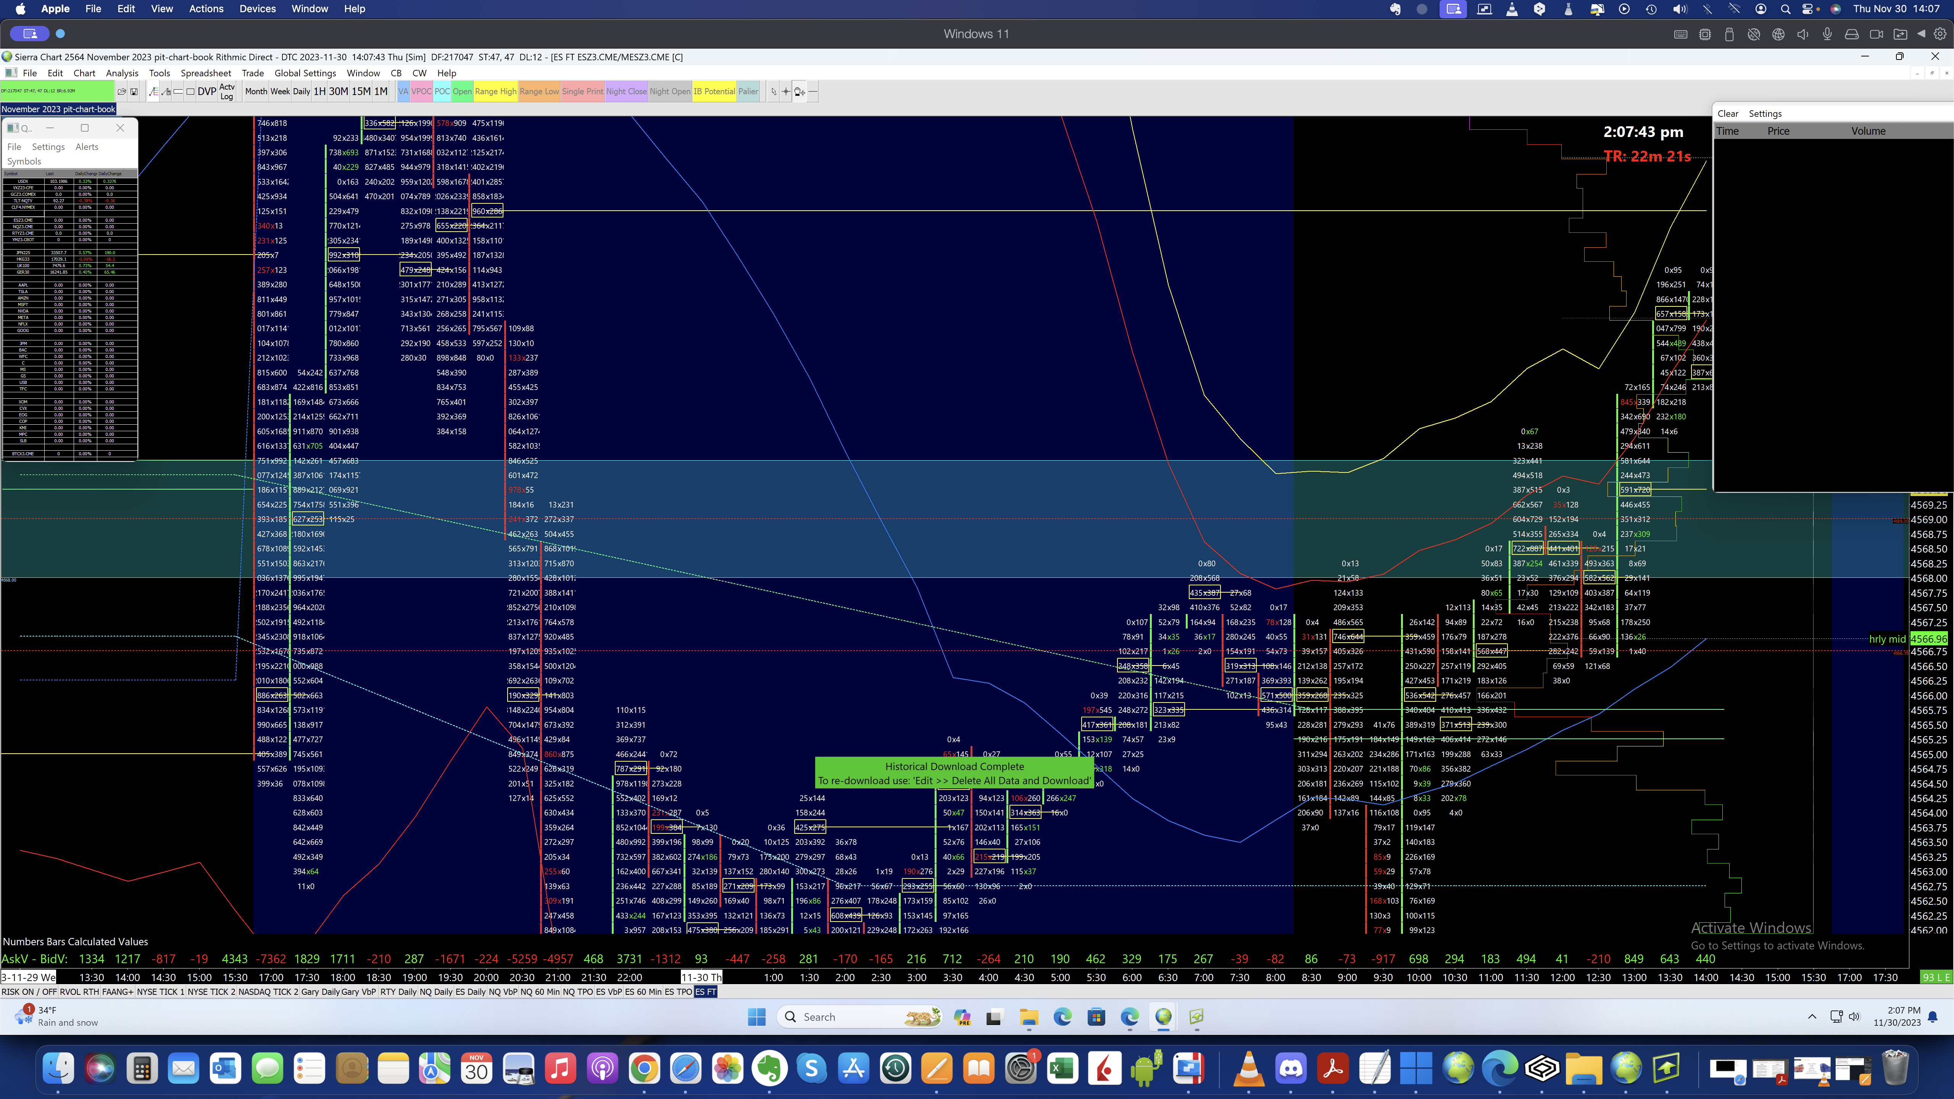Image resolution: width=1954 pixels, height=1099 pixels.
Task: Toggle the Night Close study button
Action: point(626,92)
